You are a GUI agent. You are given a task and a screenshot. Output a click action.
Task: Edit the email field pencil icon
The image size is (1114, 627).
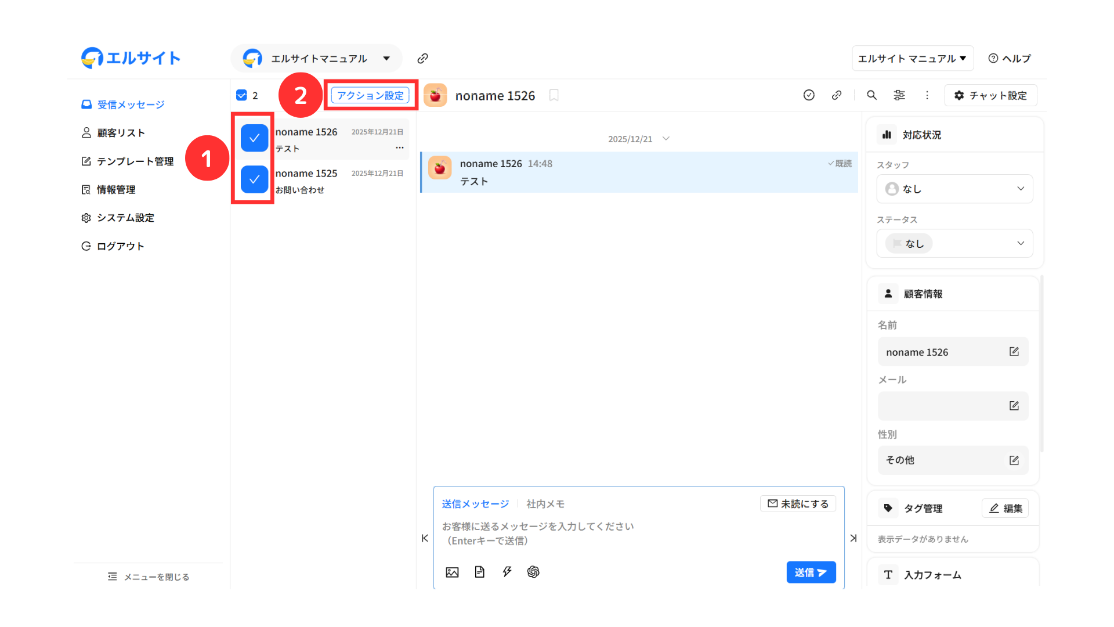coord(1014,406)
